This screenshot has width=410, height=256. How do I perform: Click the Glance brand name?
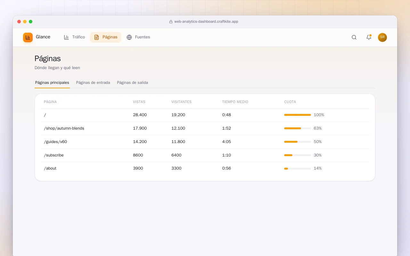(x=43, y=37)
